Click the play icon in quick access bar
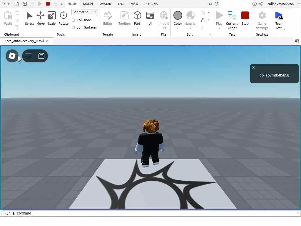The width and height of the screenshot is (301, 226). pyautogui.click(x=40, y=4)
